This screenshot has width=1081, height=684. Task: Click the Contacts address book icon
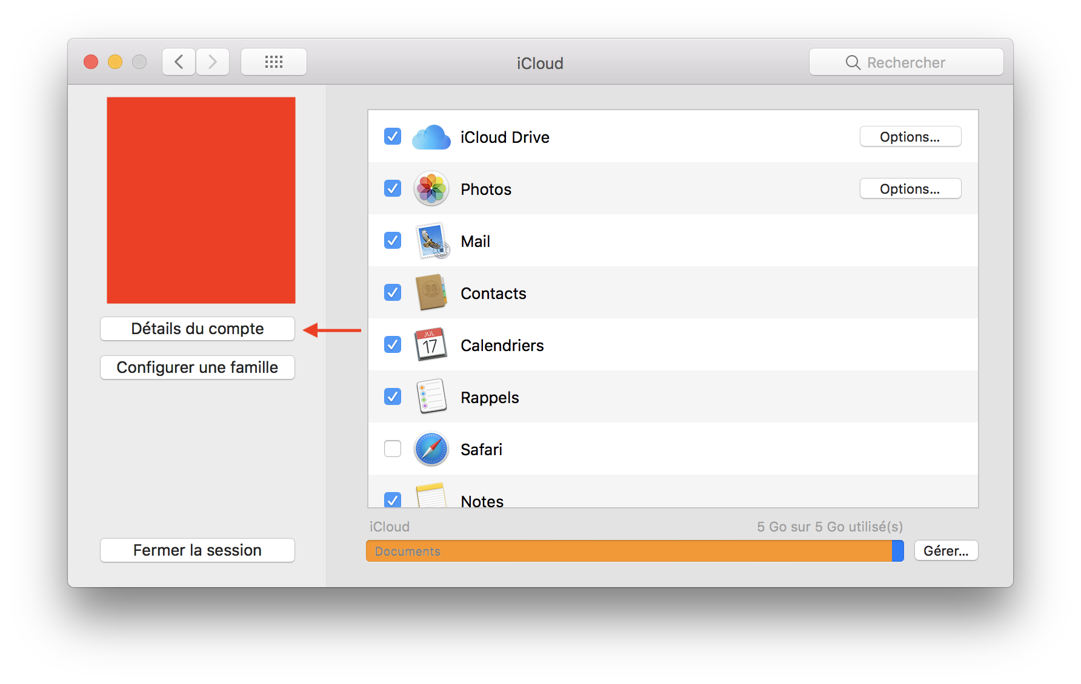point(431,293)
